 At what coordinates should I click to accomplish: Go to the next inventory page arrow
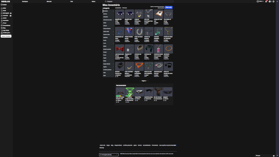[148, 81]
